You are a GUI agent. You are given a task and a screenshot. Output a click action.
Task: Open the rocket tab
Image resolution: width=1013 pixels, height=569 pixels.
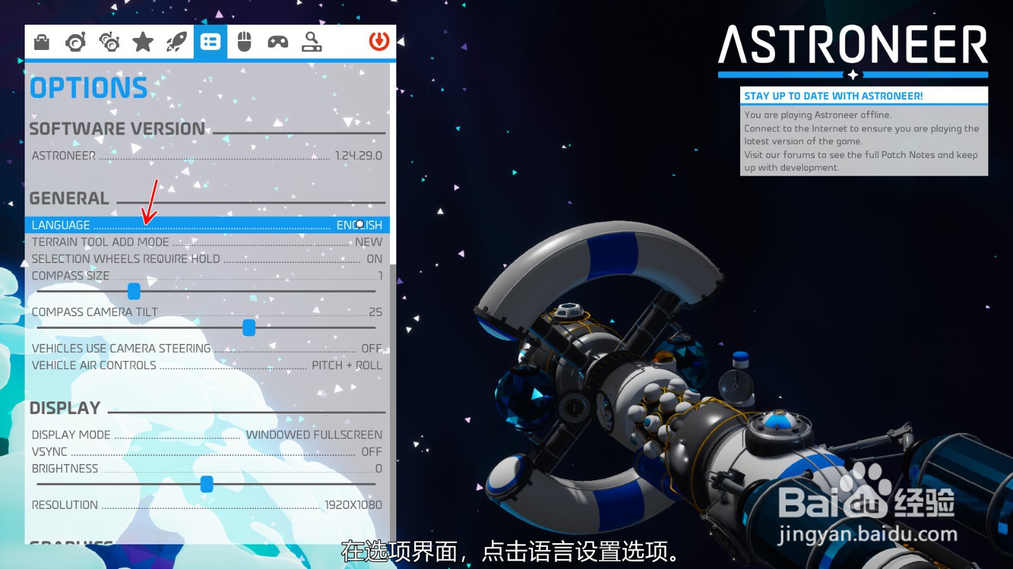pos(177,42)
